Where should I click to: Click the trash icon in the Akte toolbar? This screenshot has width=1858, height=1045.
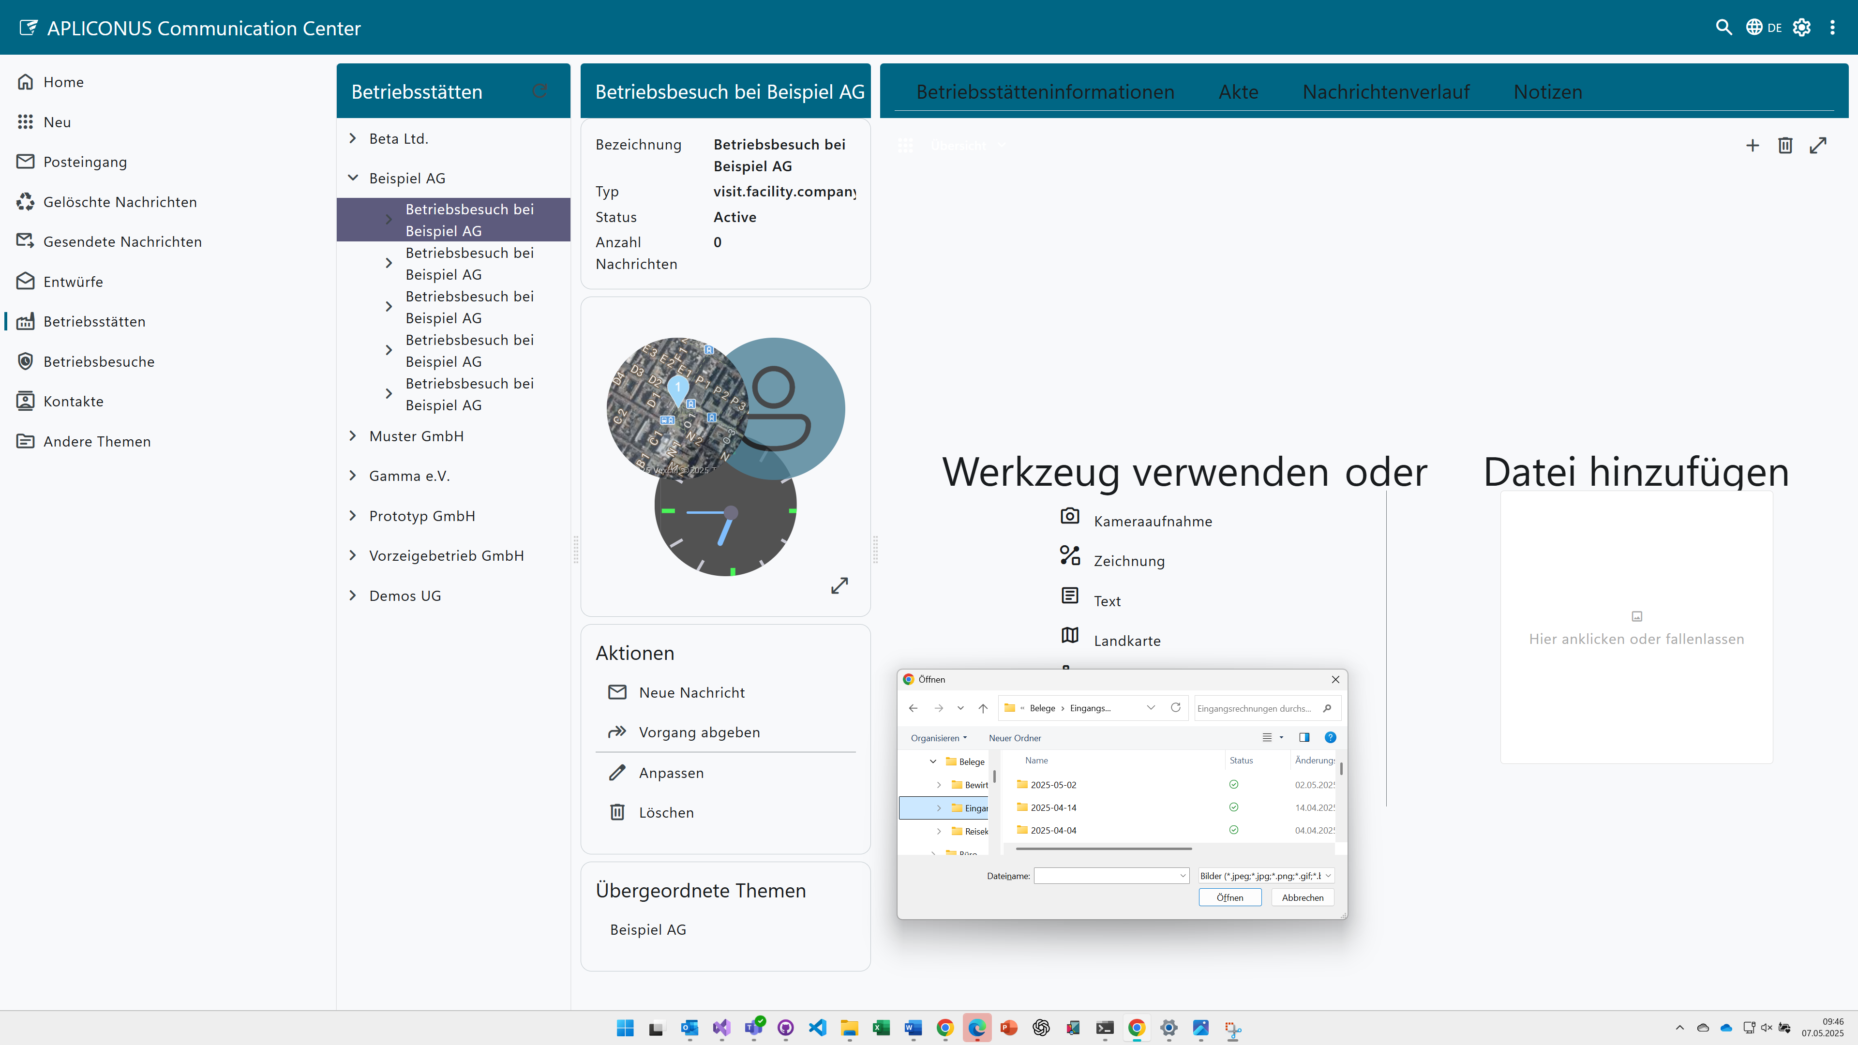pyautogui.click(x=1785, y=146)
